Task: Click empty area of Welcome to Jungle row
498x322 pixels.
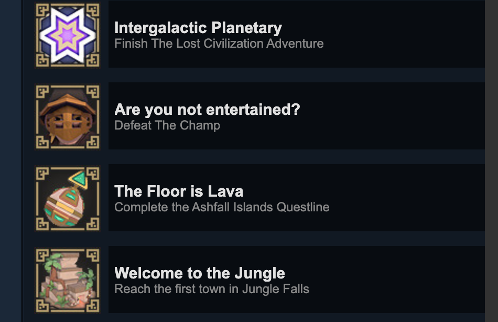Action: coord(397,280)
